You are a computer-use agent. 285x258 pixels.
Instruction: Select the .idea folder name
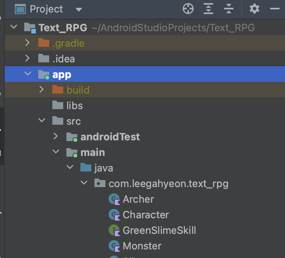[x=64, y=59]
